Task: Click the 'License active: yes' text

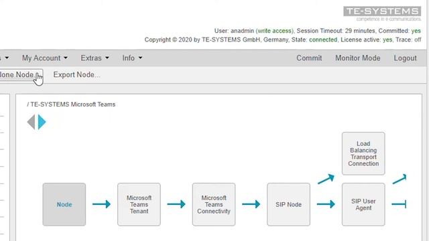Action: [367, 39]
